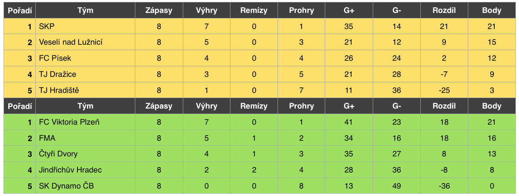Select the -25 difference for TJ Hradiště
519x196 pixels.
point(444,90)
